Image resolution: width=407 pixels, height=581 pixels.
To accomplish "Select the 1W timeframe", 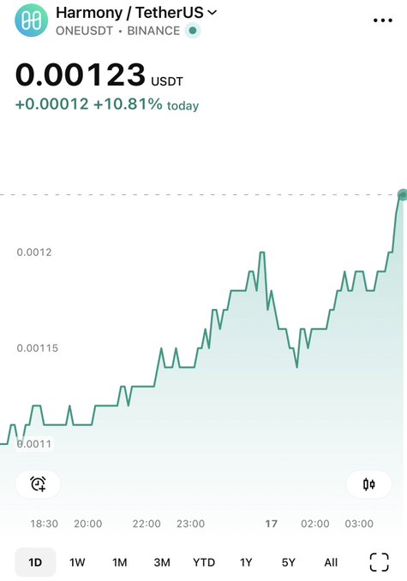I will [77, 562].
